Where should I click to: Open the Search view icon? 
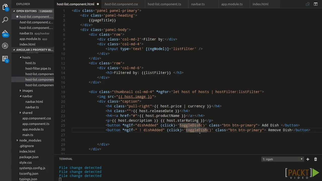click(5, 20)
